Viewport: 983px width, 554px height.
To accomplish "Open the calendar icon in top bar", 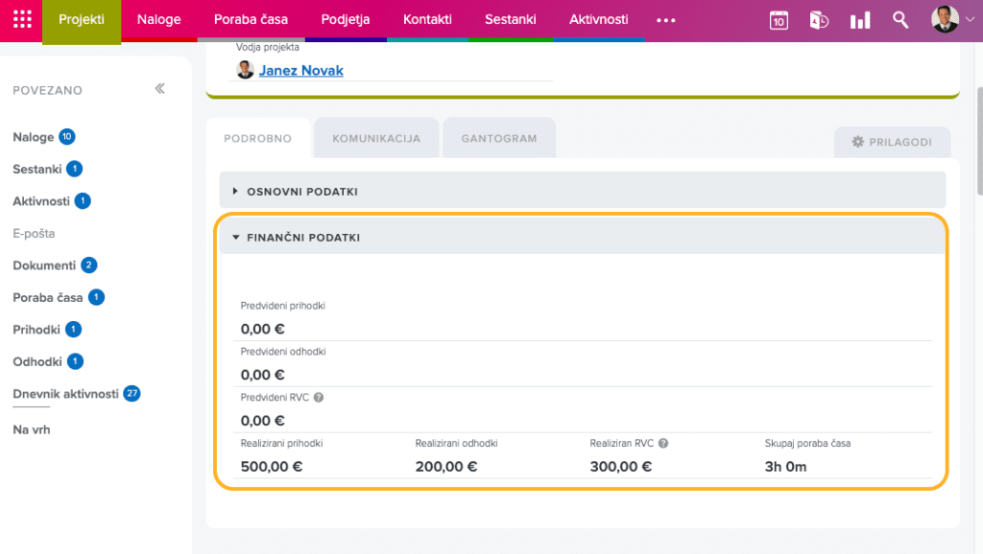I will tap(779, 20).
